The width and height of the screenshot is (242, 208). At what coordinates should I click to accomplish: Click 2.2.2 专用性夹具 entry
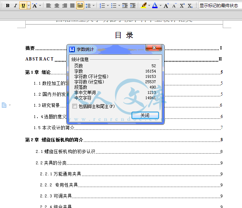(131, 185)
